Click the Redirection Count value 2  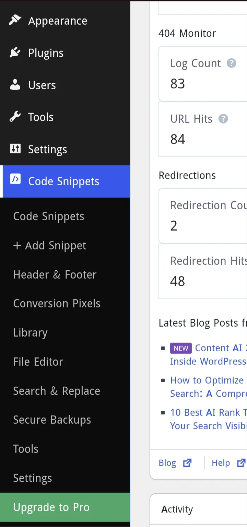(174, 226)
